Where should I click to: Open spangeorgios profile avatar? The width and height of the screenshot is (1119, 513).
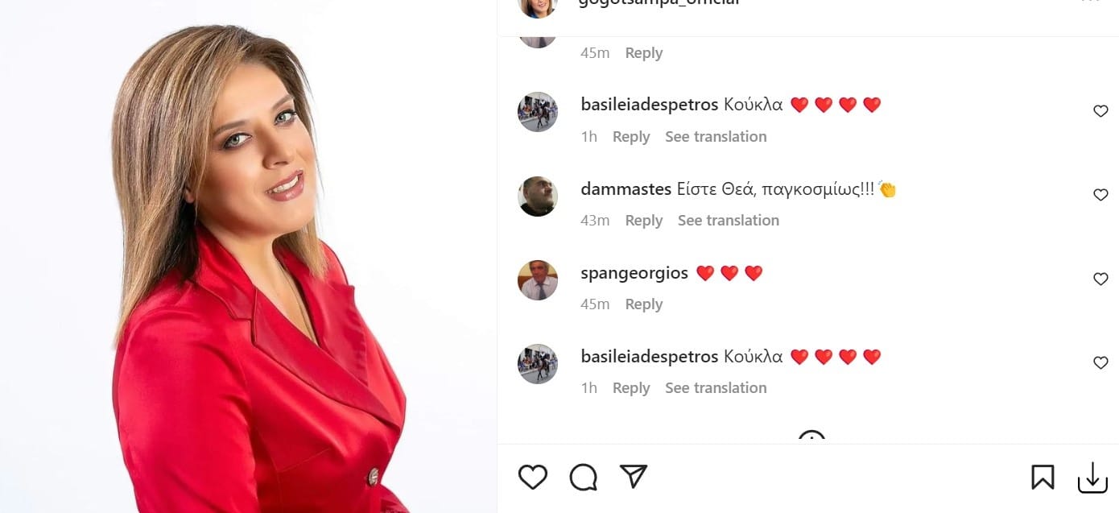click(x=538, y=279)
